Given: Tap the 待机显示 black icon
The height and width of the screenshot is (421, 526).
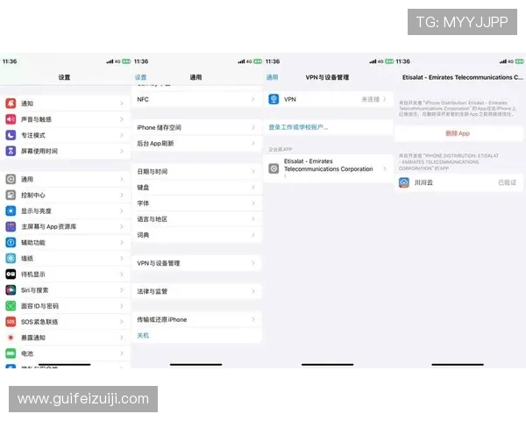Looking at the screenshot, I should [x=11, y=274].
